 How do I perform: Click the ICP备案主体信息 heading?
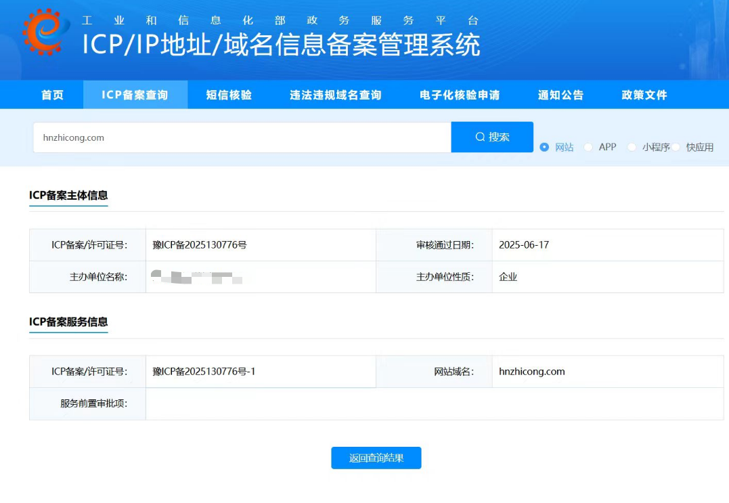click(68, 195)
